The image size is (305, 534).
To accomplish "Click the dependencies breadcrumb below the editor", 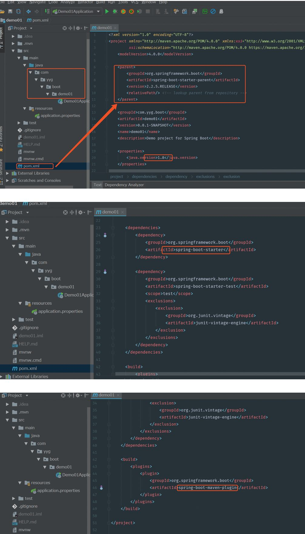I will click(144, 177).
